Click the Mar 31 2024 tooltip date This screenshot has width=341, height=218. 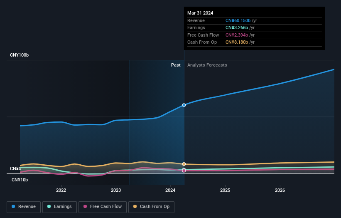[200, 13]
